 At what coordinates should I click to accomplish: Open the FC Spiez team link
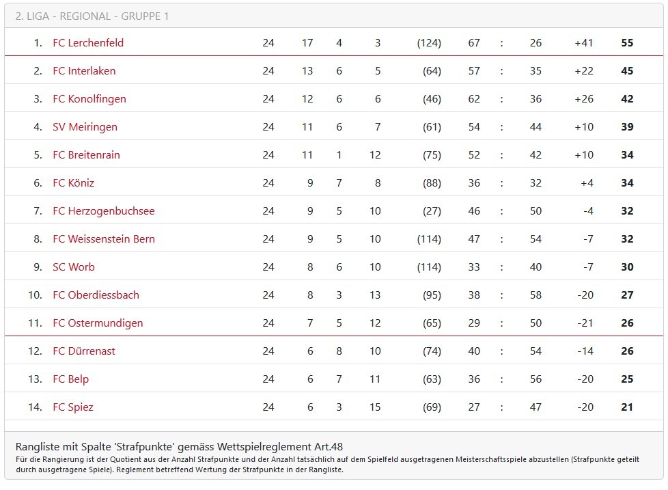(x=73, y=407)
